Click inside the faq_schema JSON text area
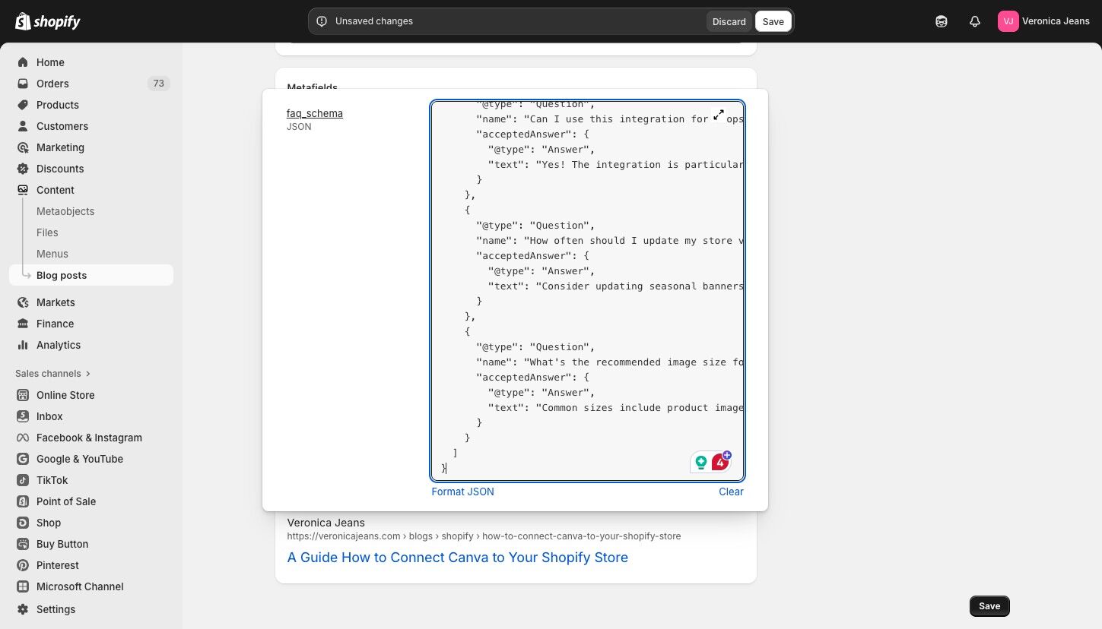This screenshot has height=629, width=1102. point(587,291)
